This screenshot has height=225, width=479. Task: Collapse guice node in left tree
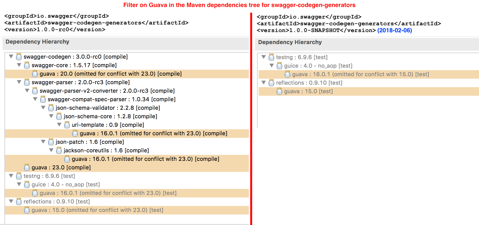(x=19, y=184)
